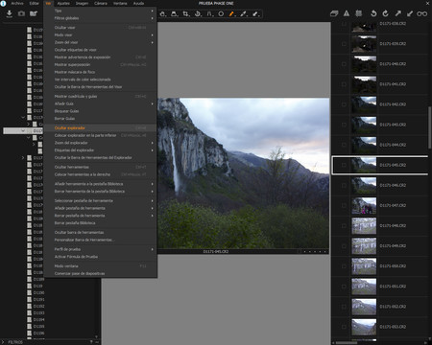
Task: Select folder D1192 in the tree
Action: 38,306
